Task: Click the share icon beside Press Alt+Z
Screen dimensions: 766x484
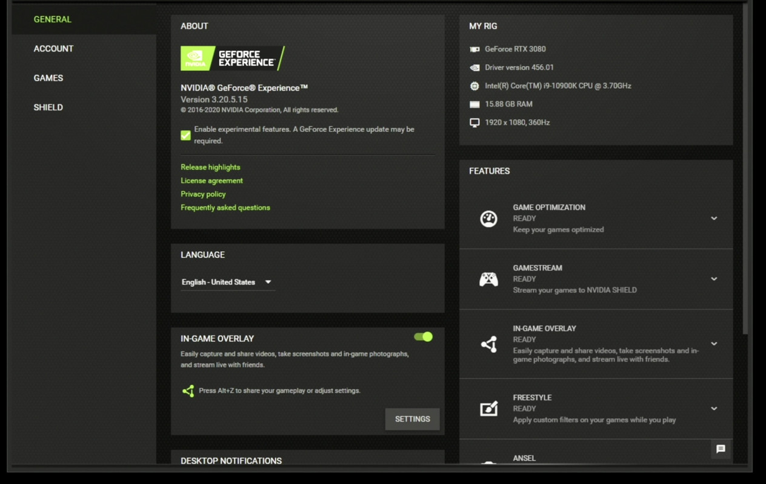Action: pos(188,391)
